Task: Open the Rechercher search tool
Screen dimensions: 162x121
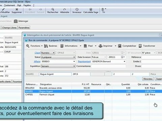Action: point(53,9)
